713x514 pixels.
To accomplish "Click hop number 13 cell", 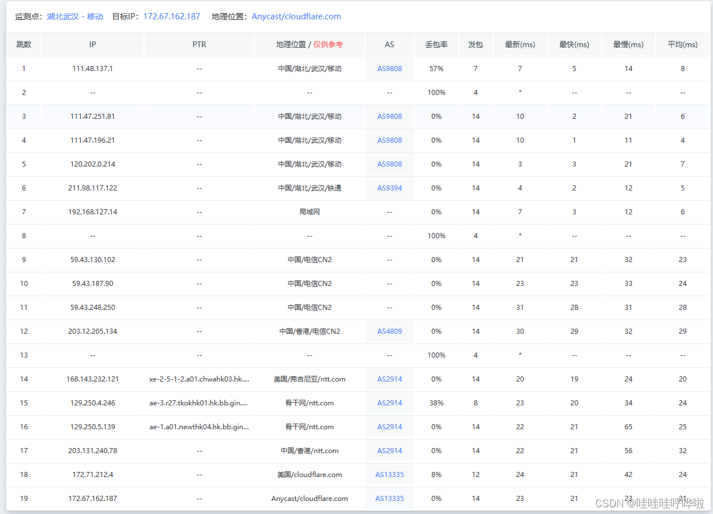I will coord(24,355).
